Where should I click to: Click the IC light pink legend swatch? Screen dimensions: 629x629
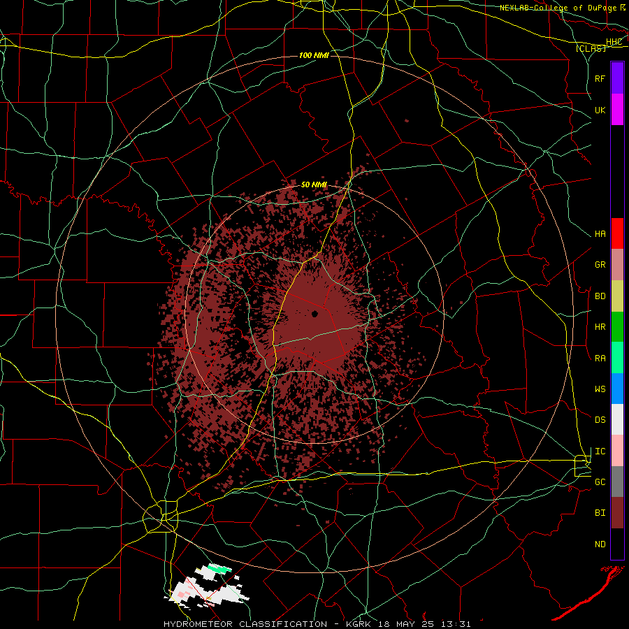tap(617, 451)
